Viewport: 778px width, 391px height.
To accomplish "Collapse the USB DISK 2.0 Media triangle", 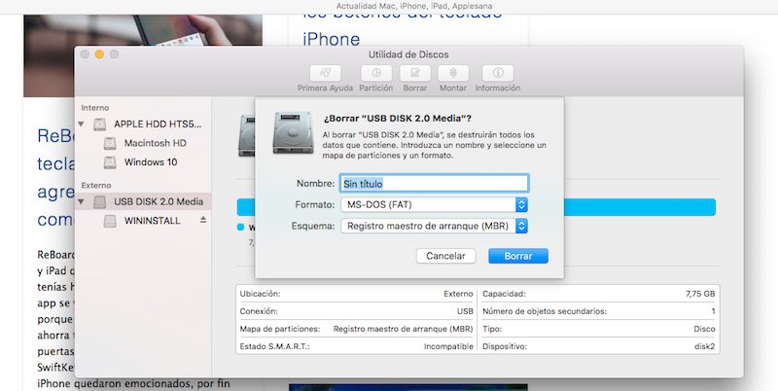I will coord(82,202).
